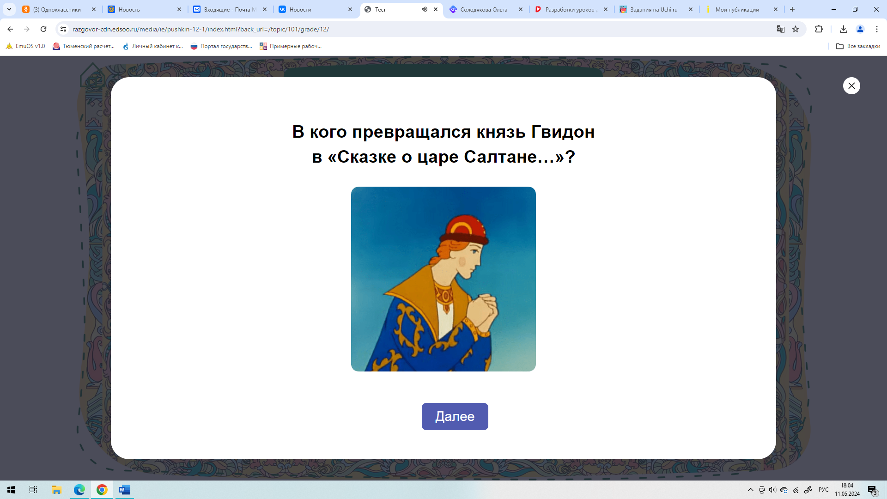Go back to the previous page
Viewport: 887px width, 499px height.
10,29
